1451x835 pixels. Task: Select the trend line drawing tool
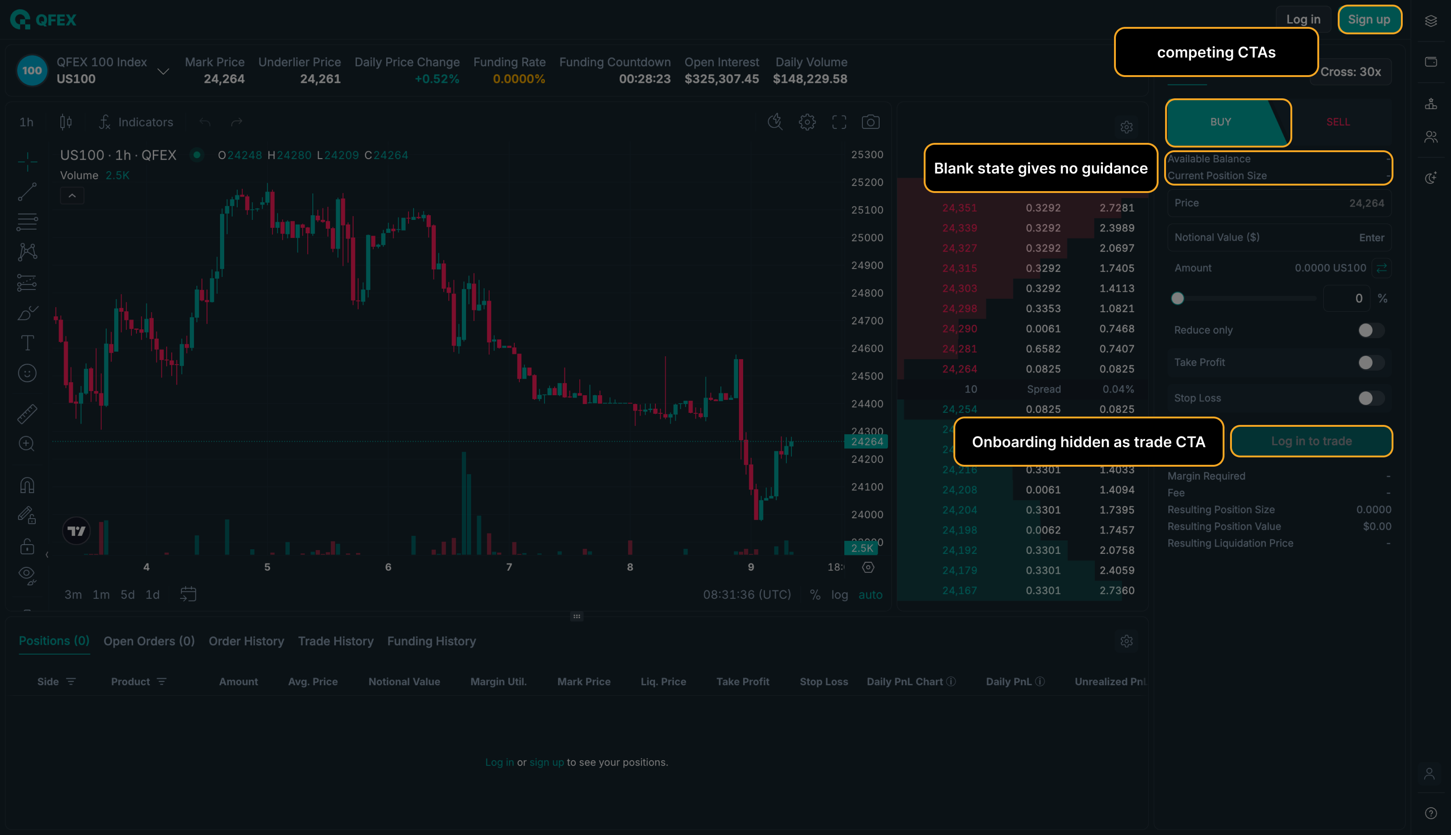pyautogui.click(x=27, y=192)
